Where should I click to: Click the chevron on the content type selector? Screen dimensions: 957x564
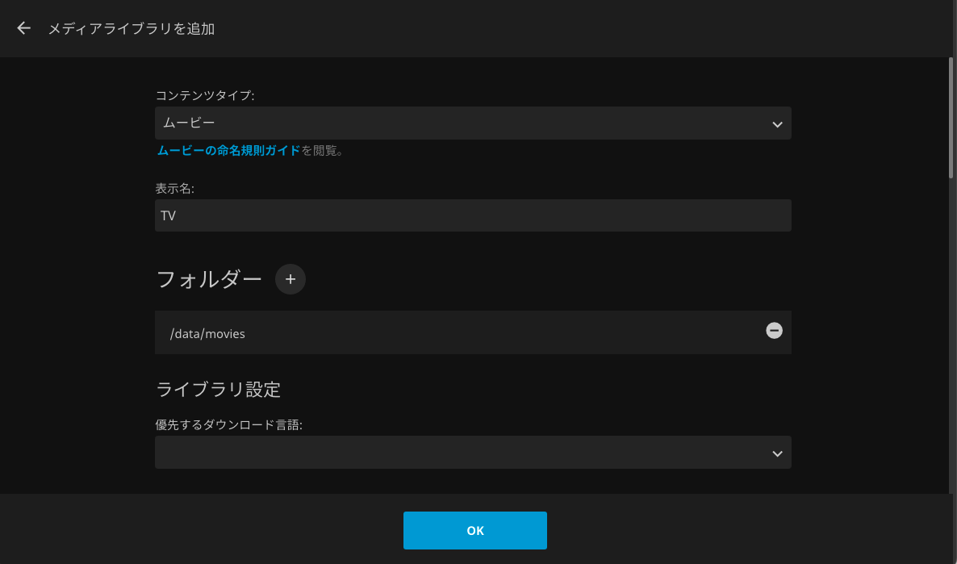pyautogui.click(x=777, y=123)
